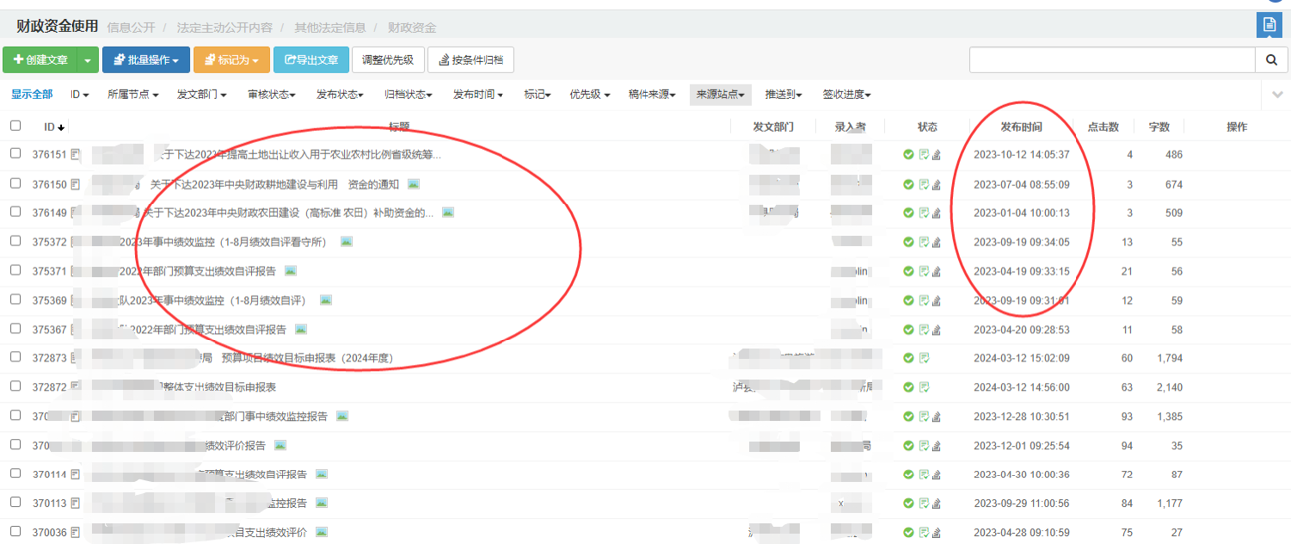Click the image icon beside article 376150 title
This screenshot has height=544, width=1291.
tap(414, 184)
